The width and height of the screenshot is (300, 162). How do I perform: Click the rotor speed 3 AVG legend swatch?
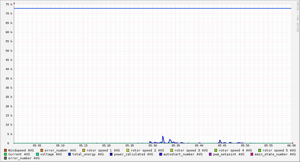172,150
